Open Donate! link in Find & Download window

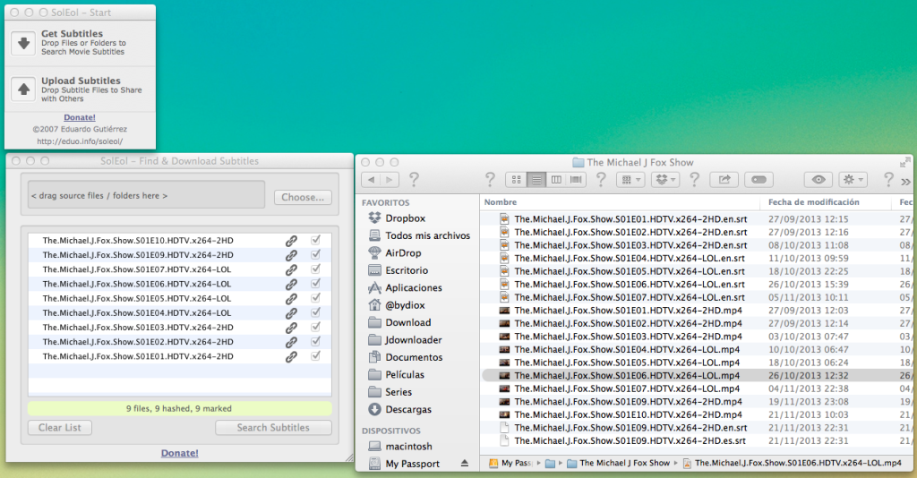coord(179,453)
